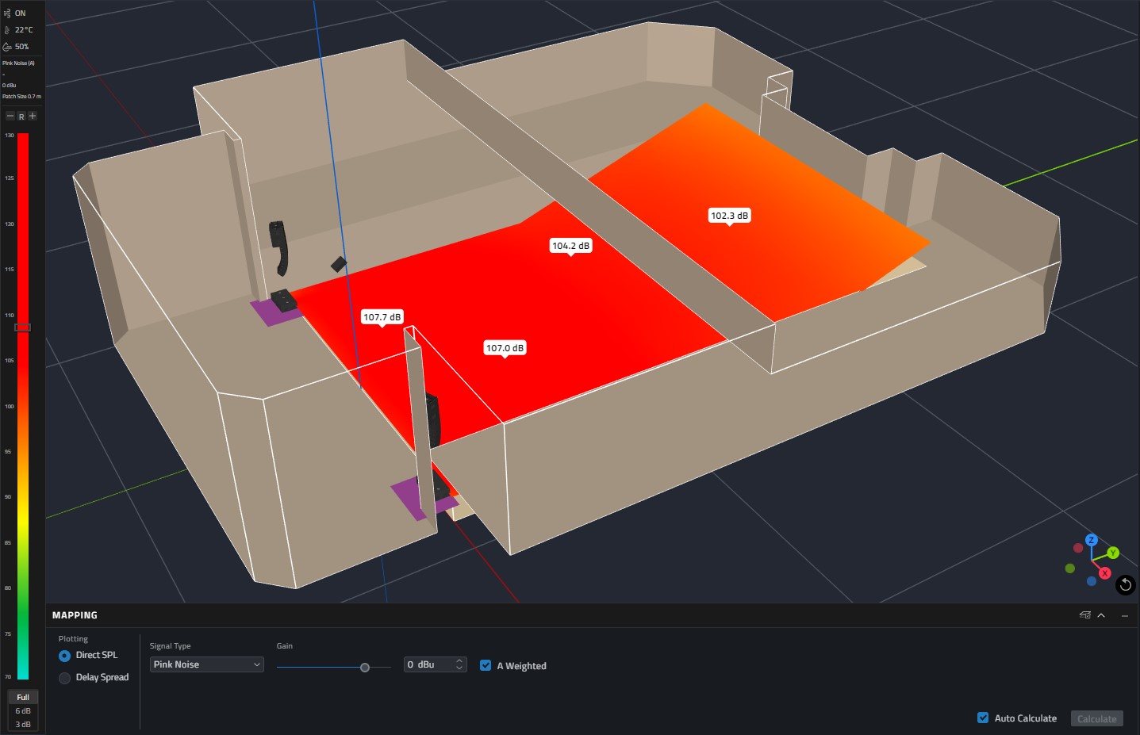Increase color scale range with plus button
The image size is (1140, 735).
[33, 116]
